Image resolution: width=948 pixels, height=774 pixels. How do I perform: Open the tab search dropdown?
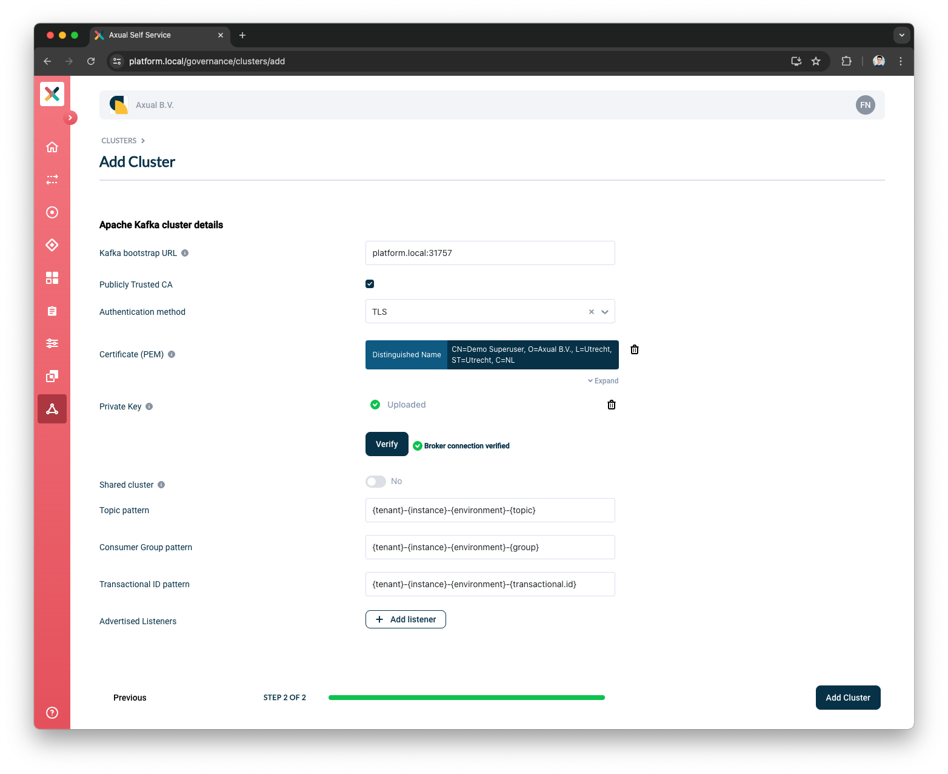pyautogui.click(x=902, y=35)
